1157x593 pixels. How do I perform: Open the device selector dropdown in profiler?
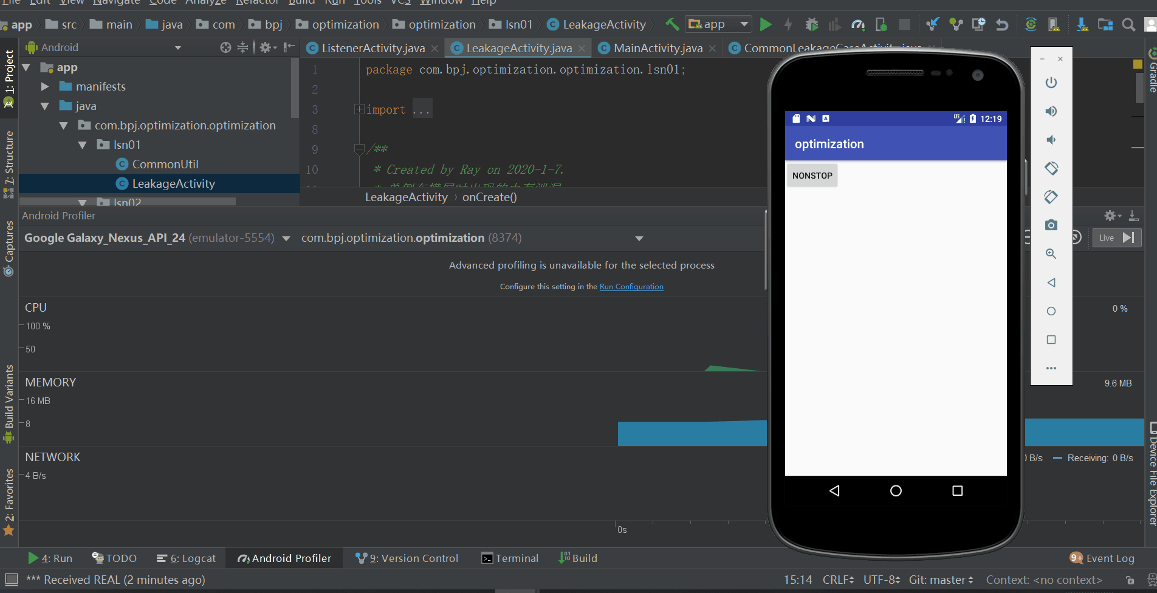tap(286, 238)
